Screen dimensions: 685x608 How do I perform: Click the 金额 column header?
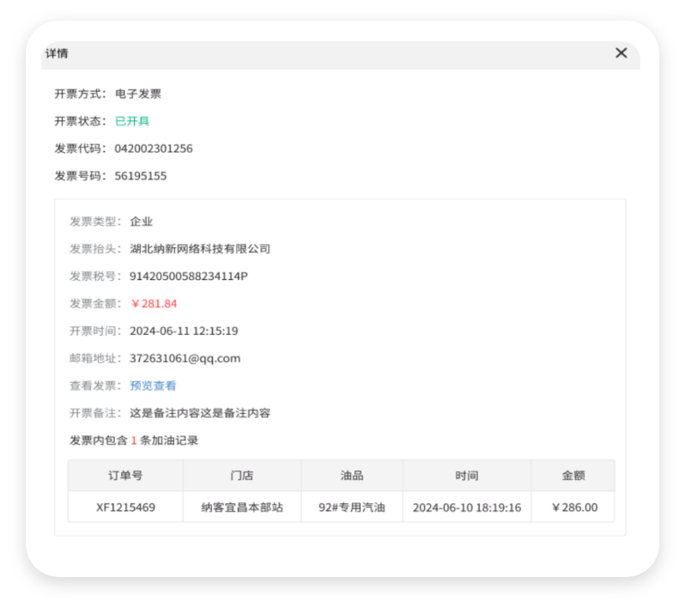coord(573,476)
